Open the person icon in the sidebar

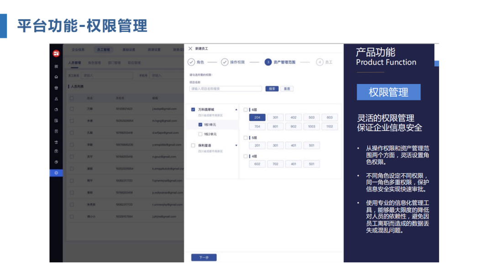click(56, 99)
